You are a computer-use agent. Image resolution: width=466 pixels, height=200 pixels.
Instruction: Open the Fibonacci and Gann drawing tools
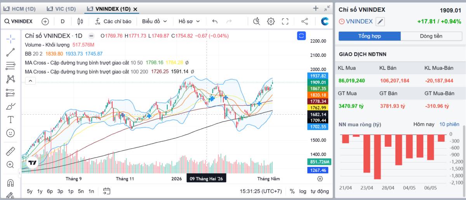tap(10, 66)
